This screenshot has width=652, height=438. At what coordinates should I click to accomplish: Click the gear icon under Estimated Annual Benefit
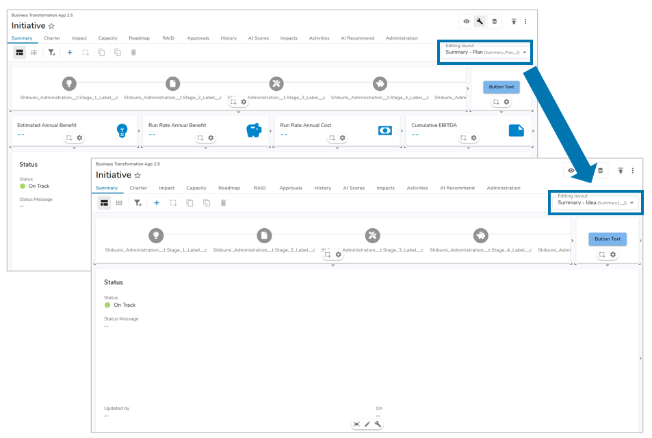click(79, 138)
